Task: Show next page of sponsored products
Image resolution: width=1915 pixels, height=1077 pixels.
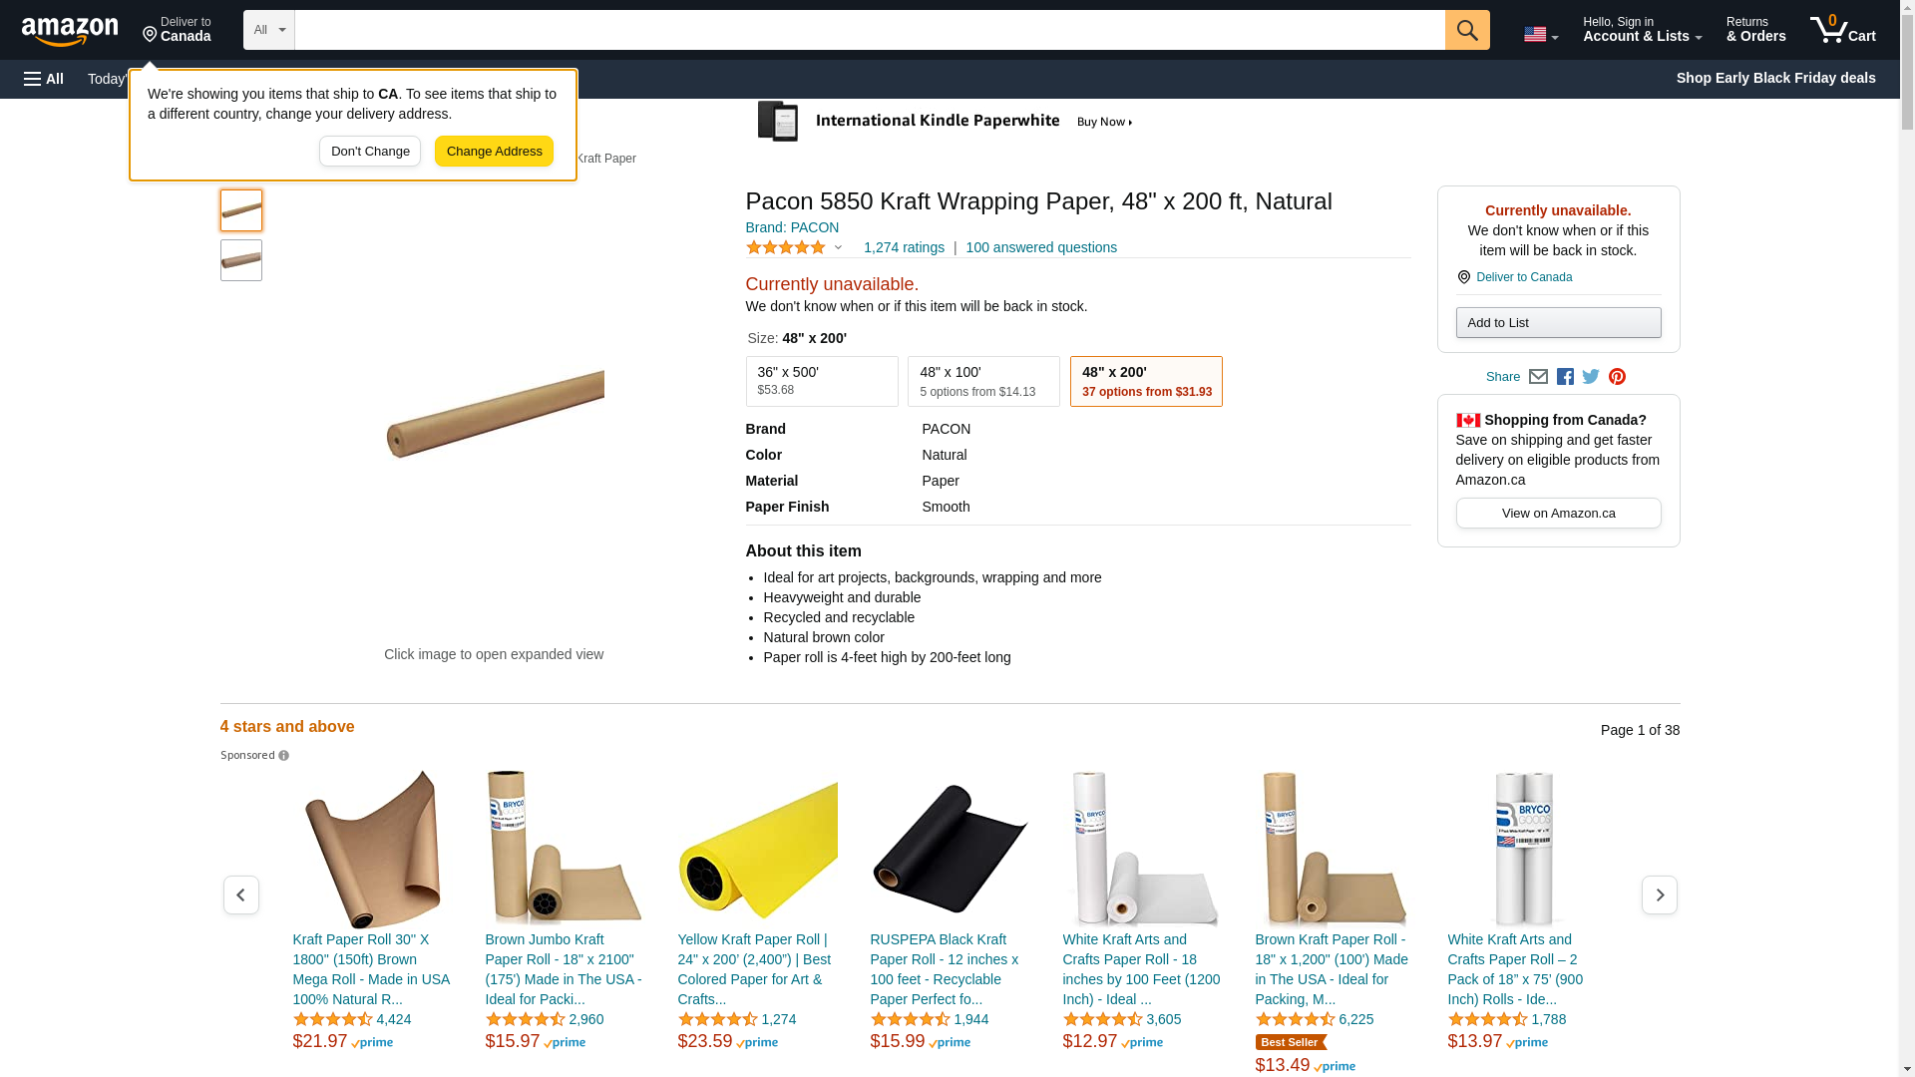Action: pyautogui.click(x=1659, y=896)
